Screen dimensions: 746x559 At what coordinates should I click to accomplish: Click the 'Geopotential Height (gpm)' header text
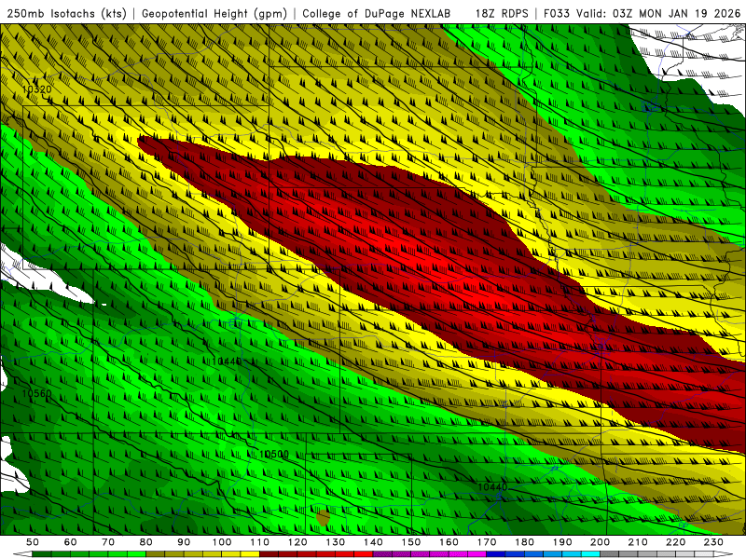point(214,14)
